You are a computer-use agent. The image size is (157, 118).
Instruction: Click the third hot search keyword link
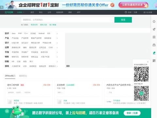tap(53, 25)
